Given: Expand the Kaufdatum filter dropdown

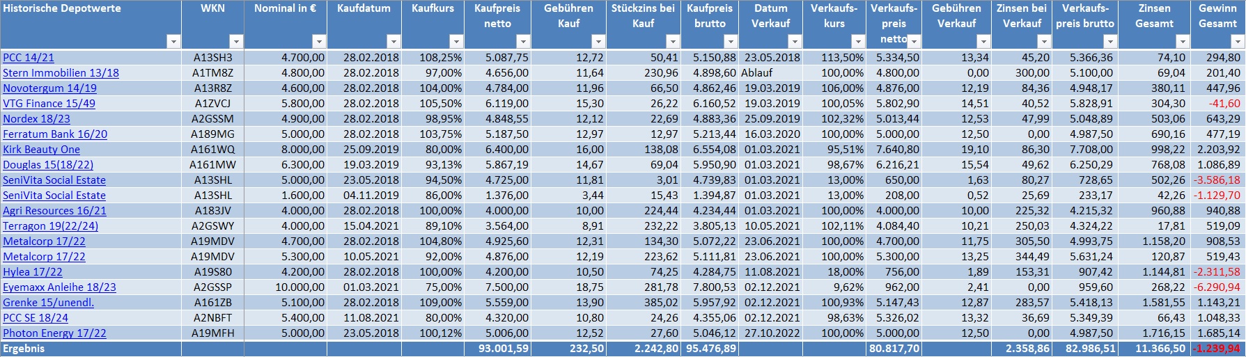Looking at the screenshot, I should pos(393,42).
